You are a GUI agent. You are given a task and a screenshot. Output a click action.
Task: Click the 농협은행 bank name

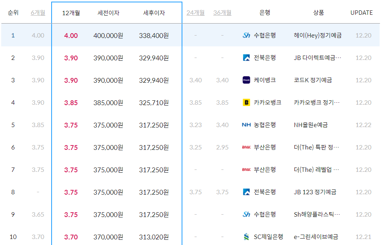265,125
